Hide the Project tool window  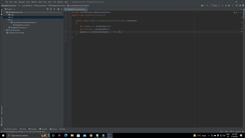click(62, 9)
